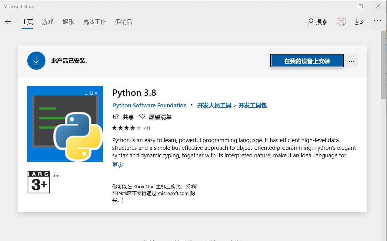The image size is (387, 241).
Task: Click the blue download circle icon
Action: coord(36,61)
